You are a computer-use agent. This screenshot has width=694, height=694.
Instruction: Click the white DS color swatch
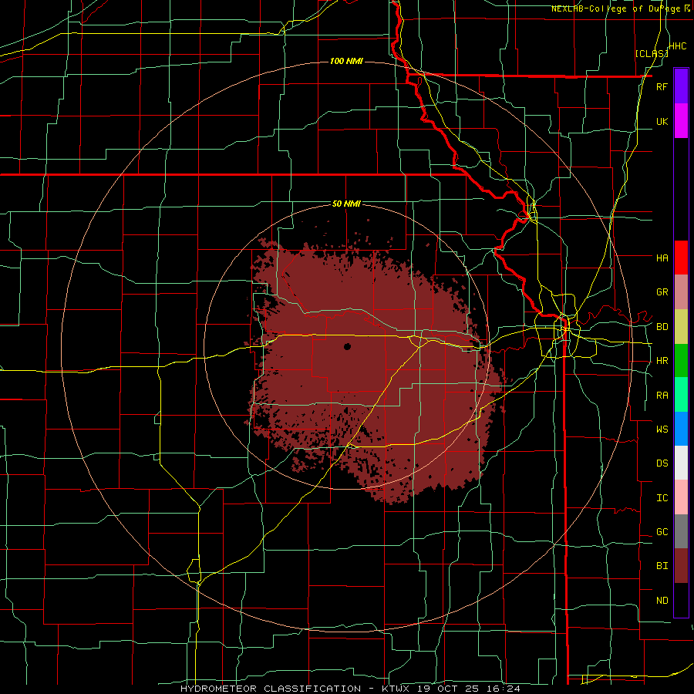(681, 463)
